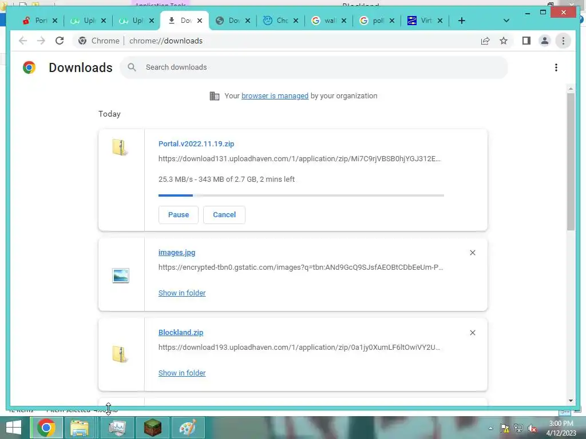The width and height of the screenshot is (586, 439).
Task: Open File Explorer from the taskbar
Action: click(x=80, y=428)
